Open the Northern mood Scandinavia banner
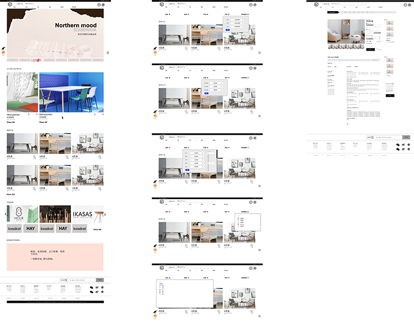This screenshot has height=331, width=414. [x=55, y=33]
